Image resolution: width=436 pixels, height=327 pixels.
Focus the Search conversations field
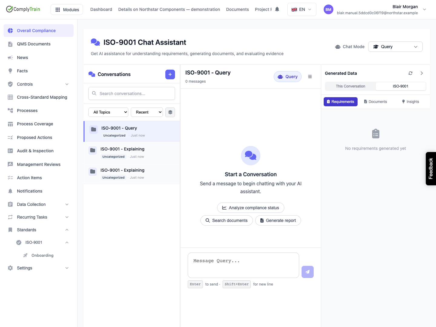tap(132, 94)
